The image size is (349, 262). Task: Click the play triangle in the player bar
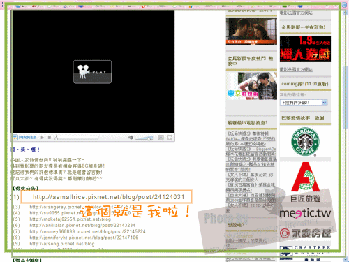click(x=43, y=138)
